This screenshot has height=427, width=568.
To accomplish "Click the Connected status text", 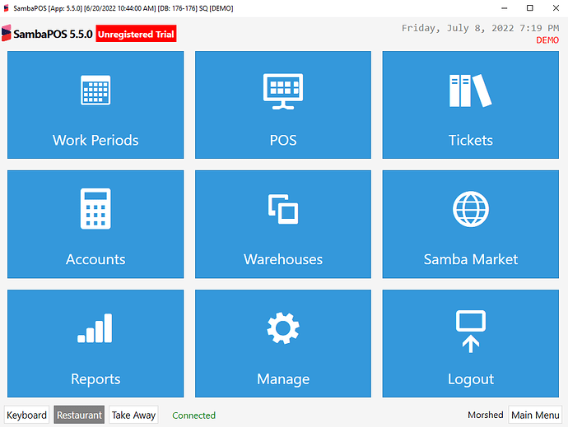I will pos(193,415).
